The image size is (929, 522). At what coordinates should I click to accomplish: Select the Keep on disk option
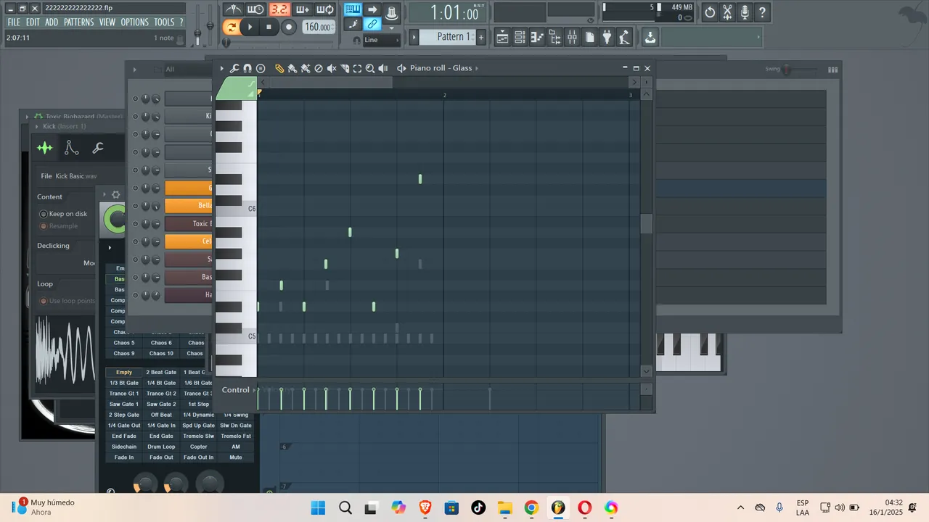(x=63, y=214)
